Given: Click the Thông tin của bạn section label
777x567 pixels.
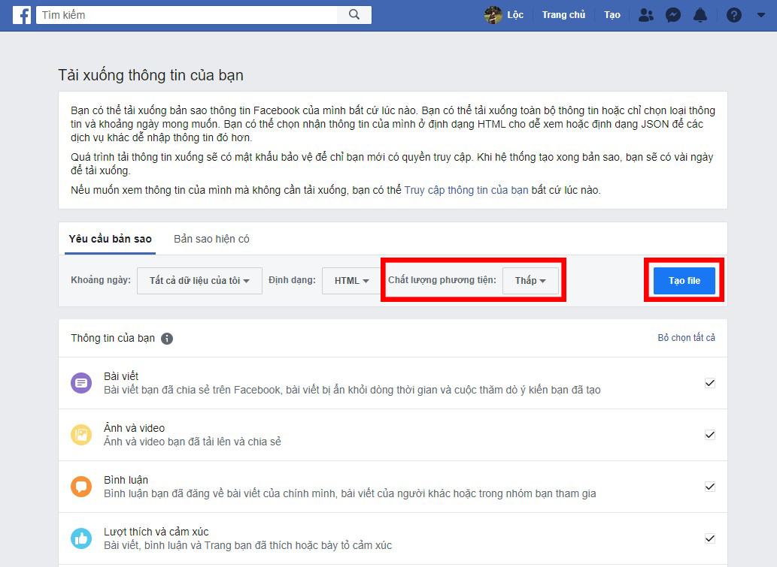Looking at the screenshot, I should [x=113, y=338].
